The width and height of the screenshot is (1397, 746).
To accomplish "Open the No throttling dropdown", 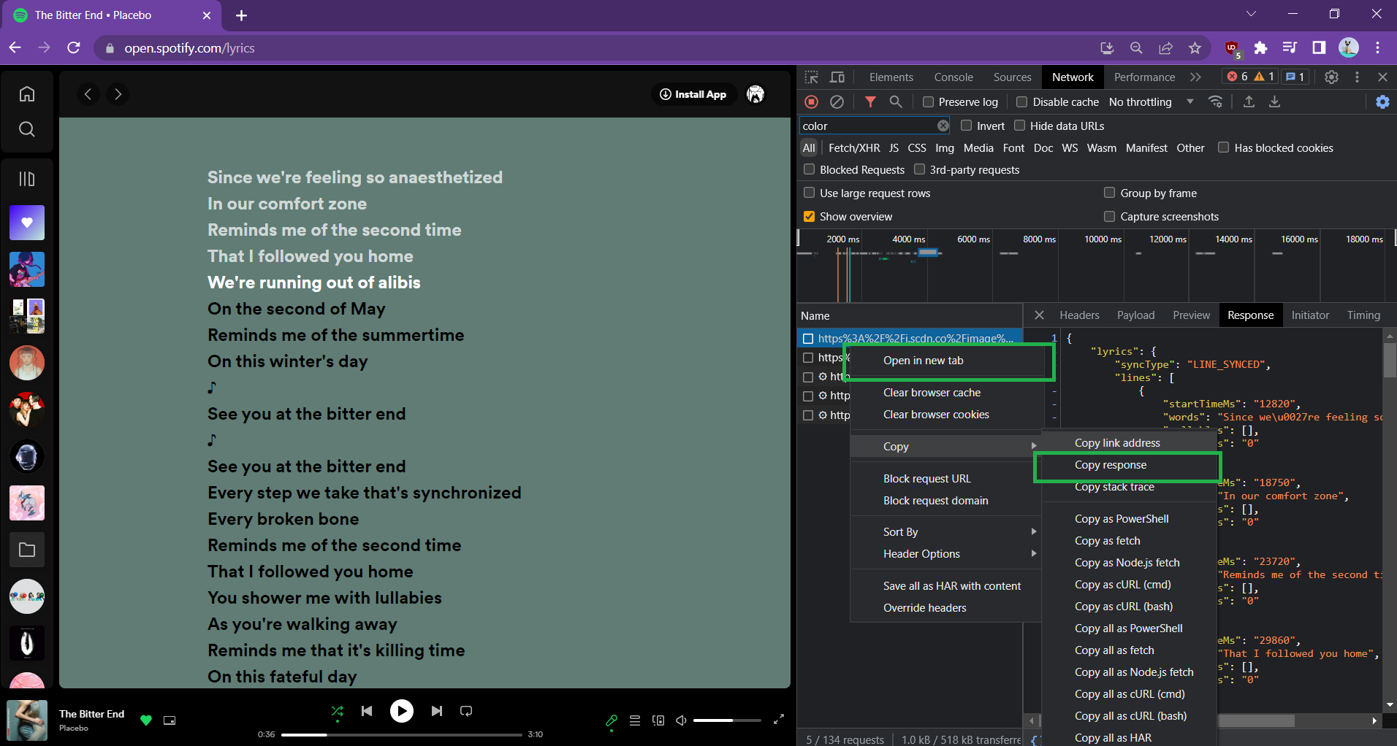I will [1147, 101].
